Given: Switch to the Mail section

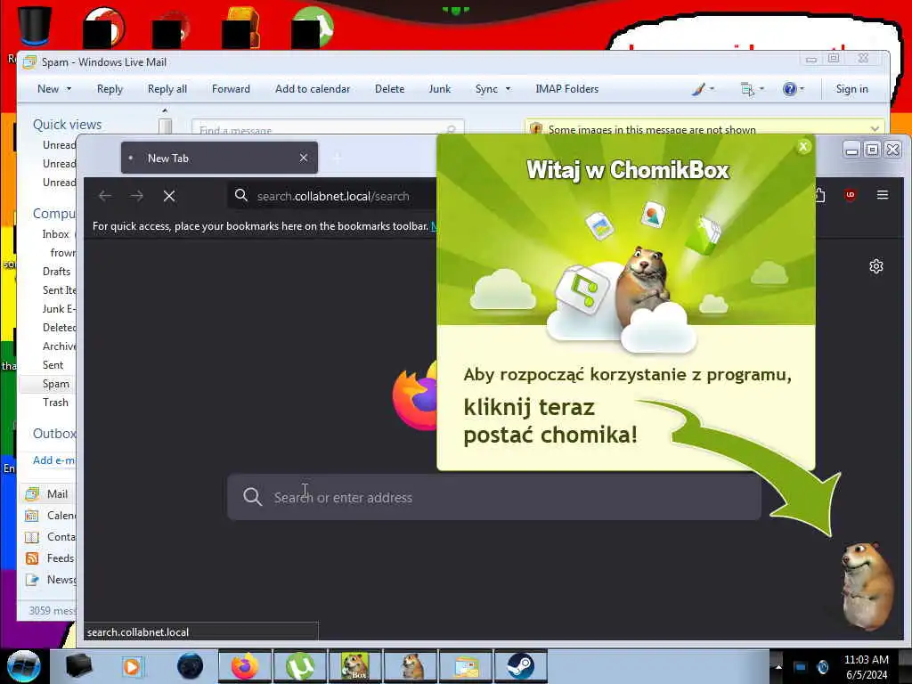Looking at the screenshot, I should tap(49, 493).
